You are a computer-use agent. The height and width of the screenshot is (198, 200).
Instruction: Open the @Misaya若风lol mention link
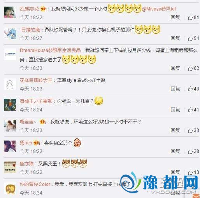click(x=159, y=9)
